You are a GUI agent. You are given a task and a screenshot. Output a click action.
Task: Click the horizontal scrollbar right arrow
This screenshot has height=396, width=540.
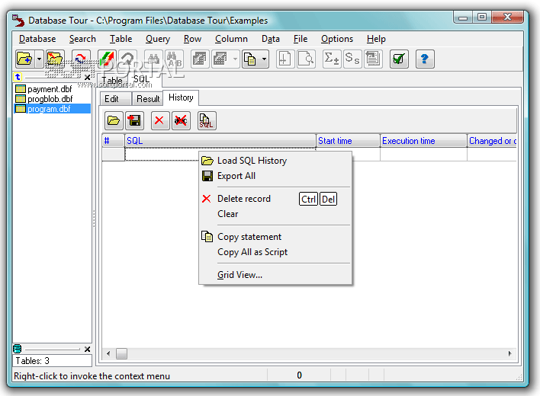point(510,353)
